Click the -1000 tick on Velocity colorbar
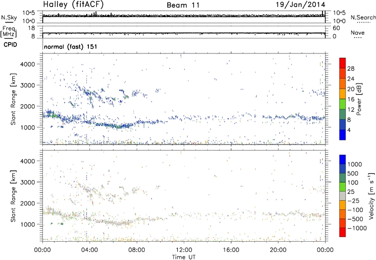376x260 pixels. tap(357, 228)
